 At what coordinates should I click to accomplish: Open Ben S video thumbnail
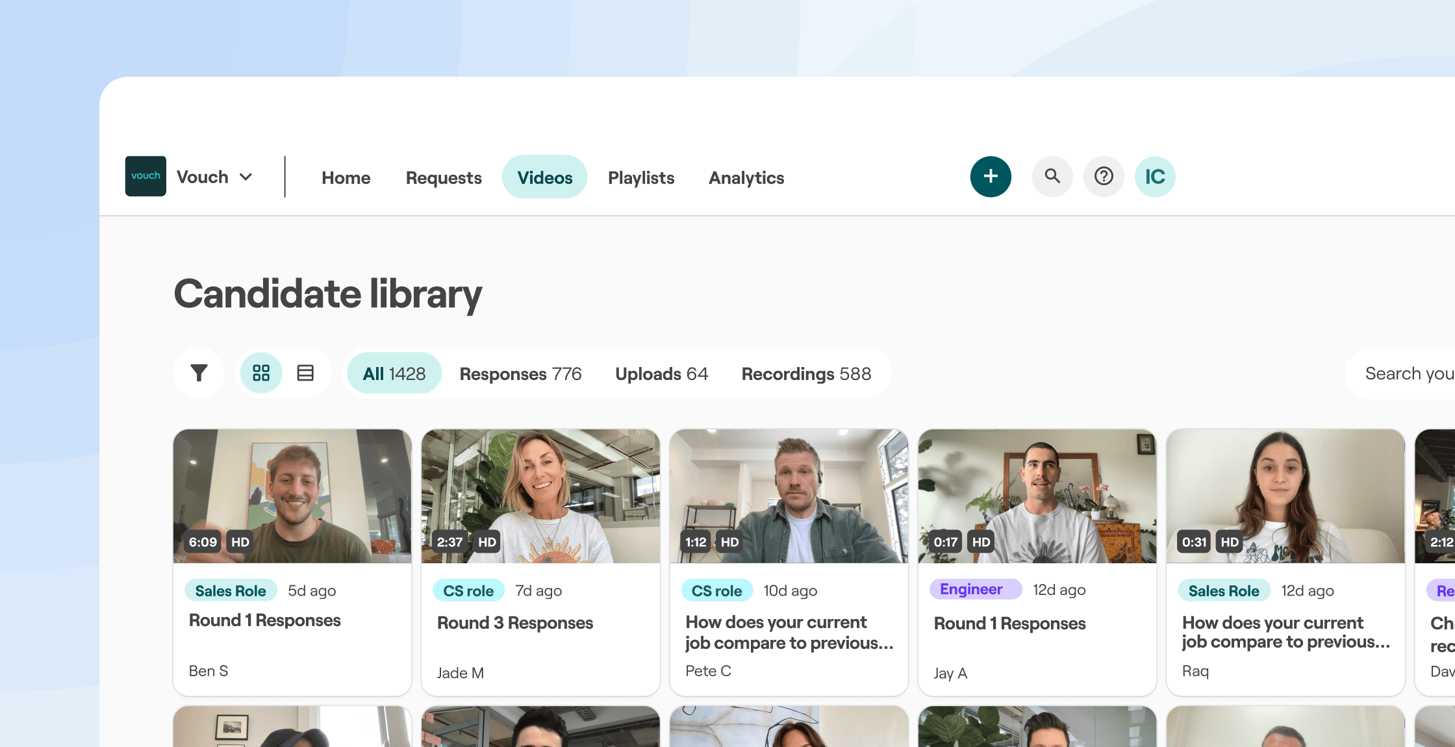click(x=292, y=496)
